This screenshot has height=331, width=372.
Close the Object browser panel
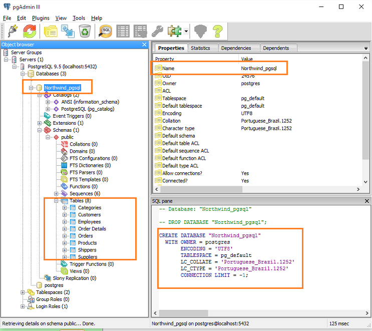point(144,45)
